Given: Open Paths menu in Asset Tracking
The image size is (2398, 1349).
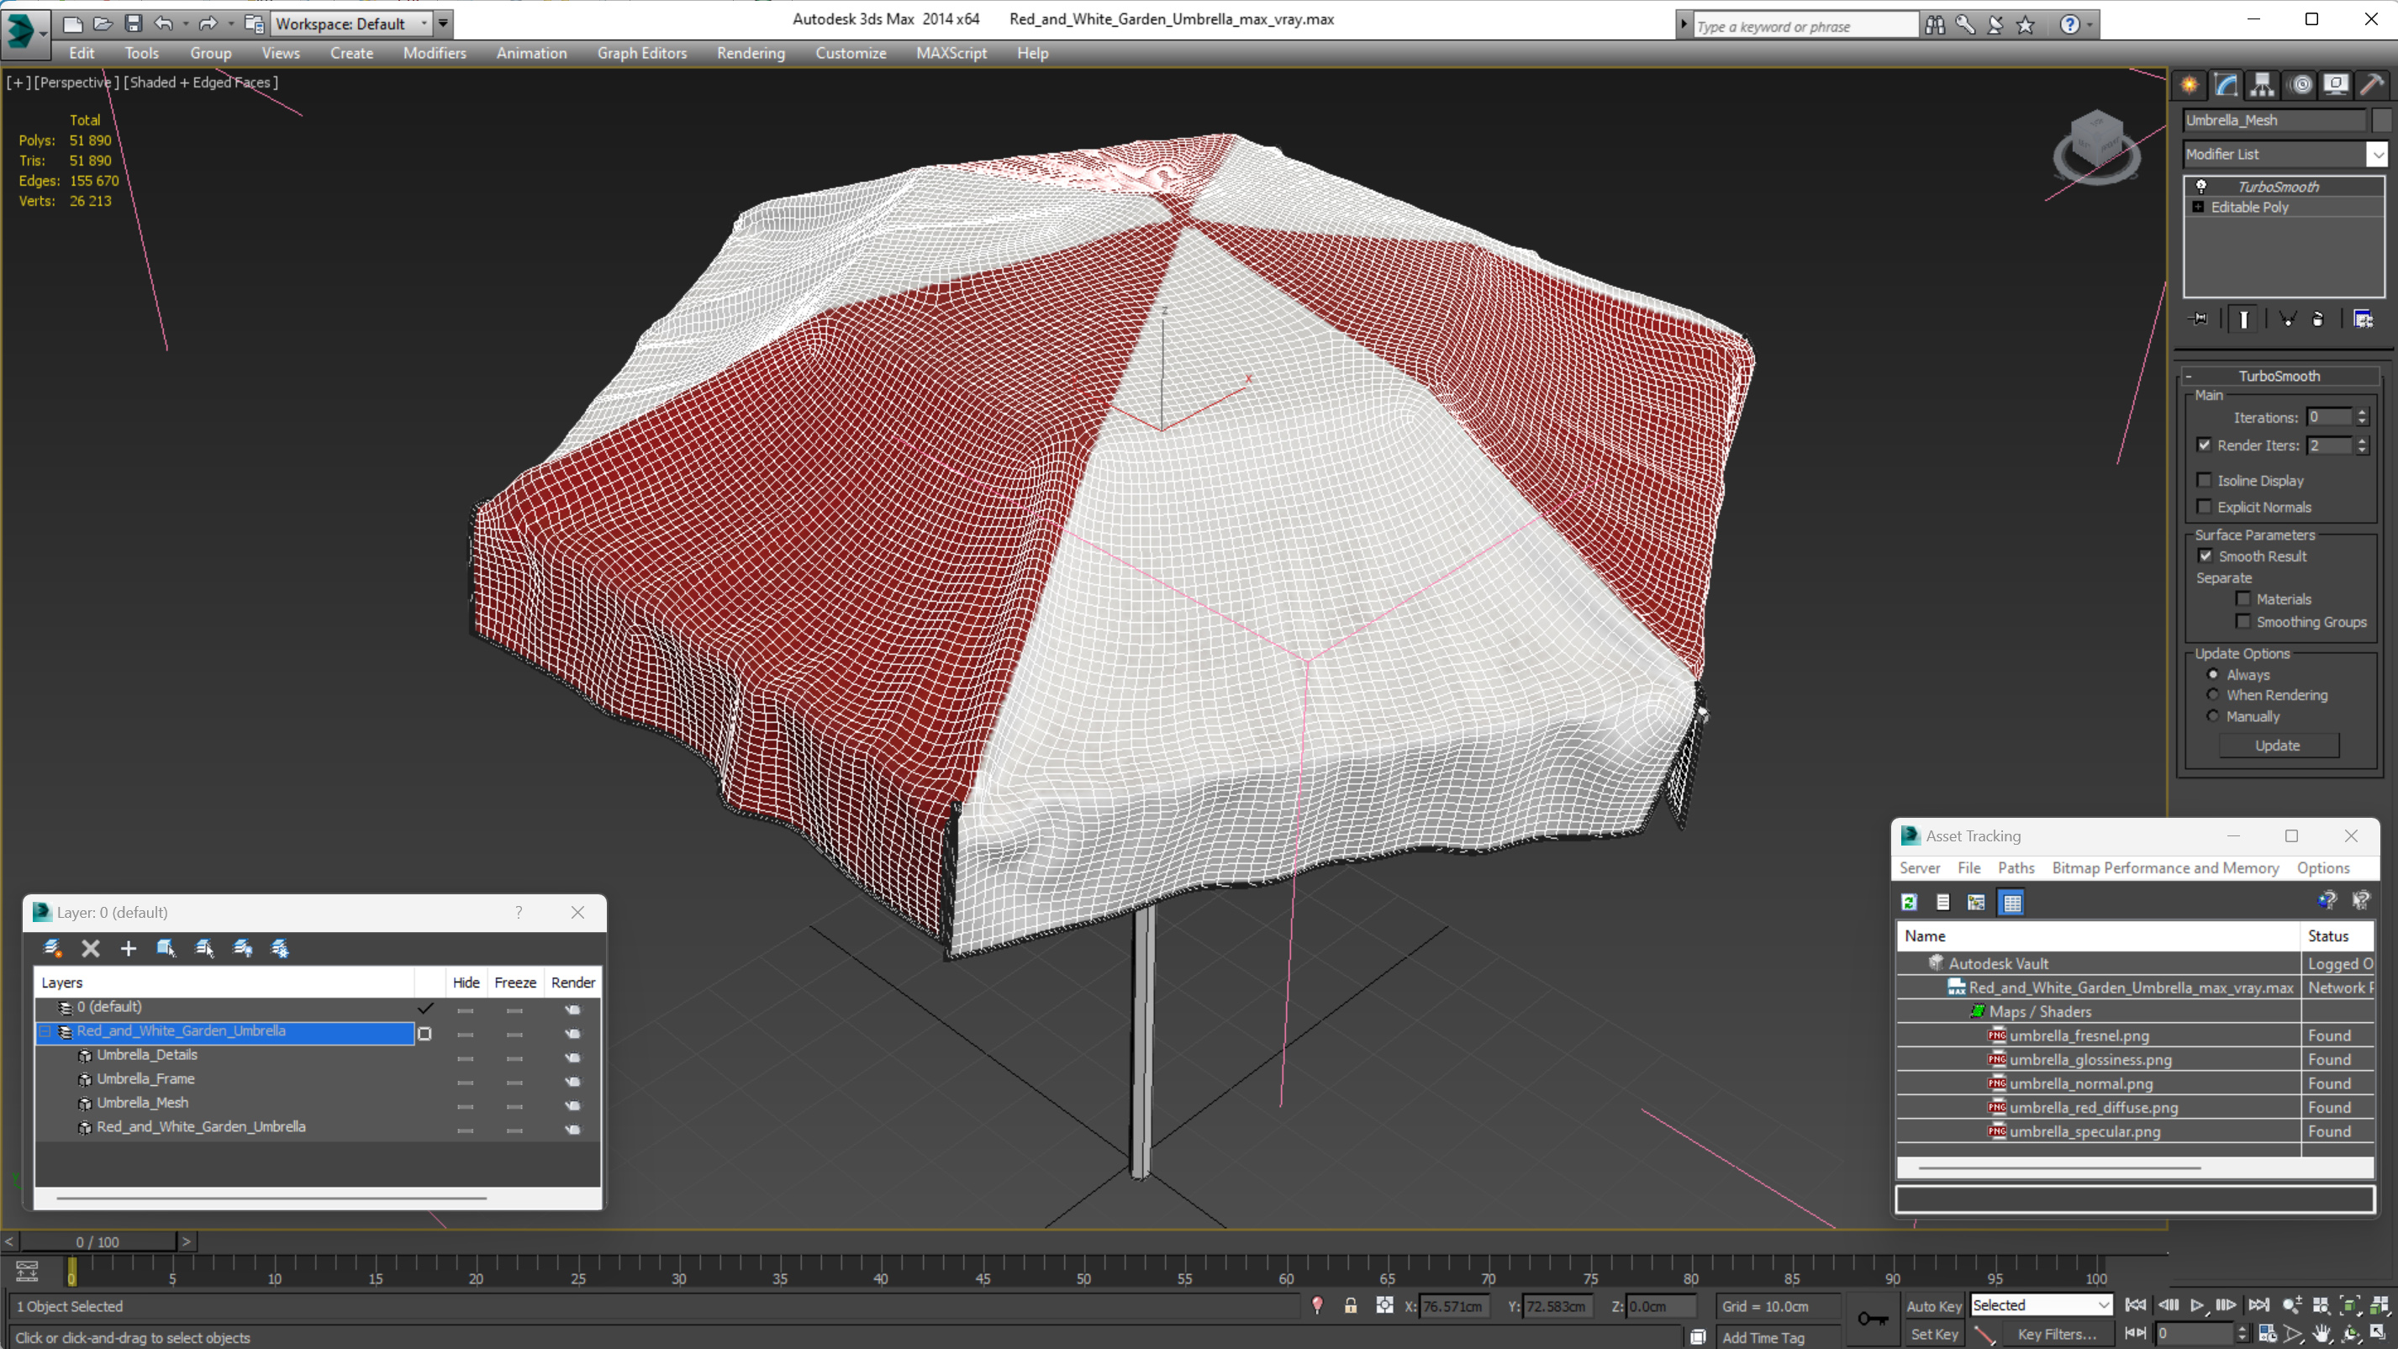Looking at the screenshot, I should (2016, 867).
